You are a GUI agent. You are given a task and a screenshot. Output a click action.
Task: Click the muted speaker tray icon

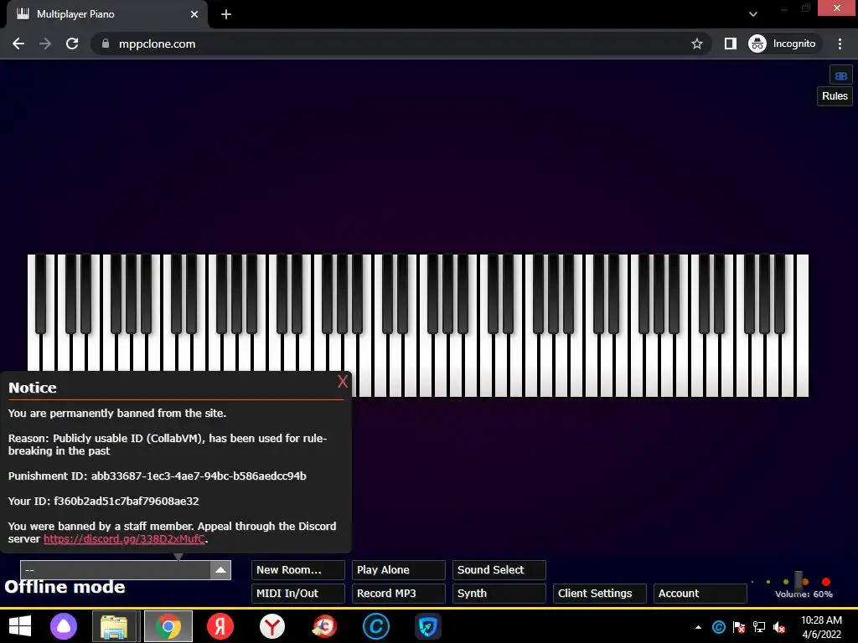pyautogui.click(x=779, y=627)
